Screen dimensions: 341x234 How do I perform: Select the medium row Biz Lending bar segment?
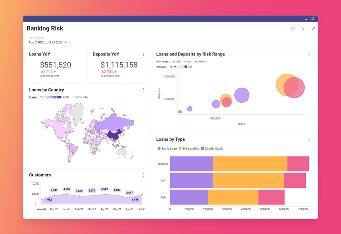[x=250, y=164]
